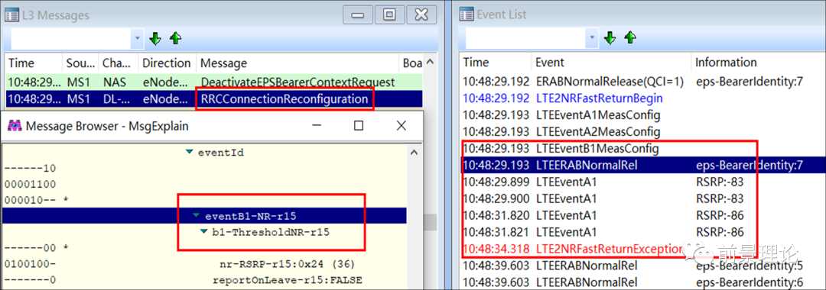Select LTEERABNormalRel with eps-BearerIdentity:6
The image size is (826, 290).
pos(642,282)
